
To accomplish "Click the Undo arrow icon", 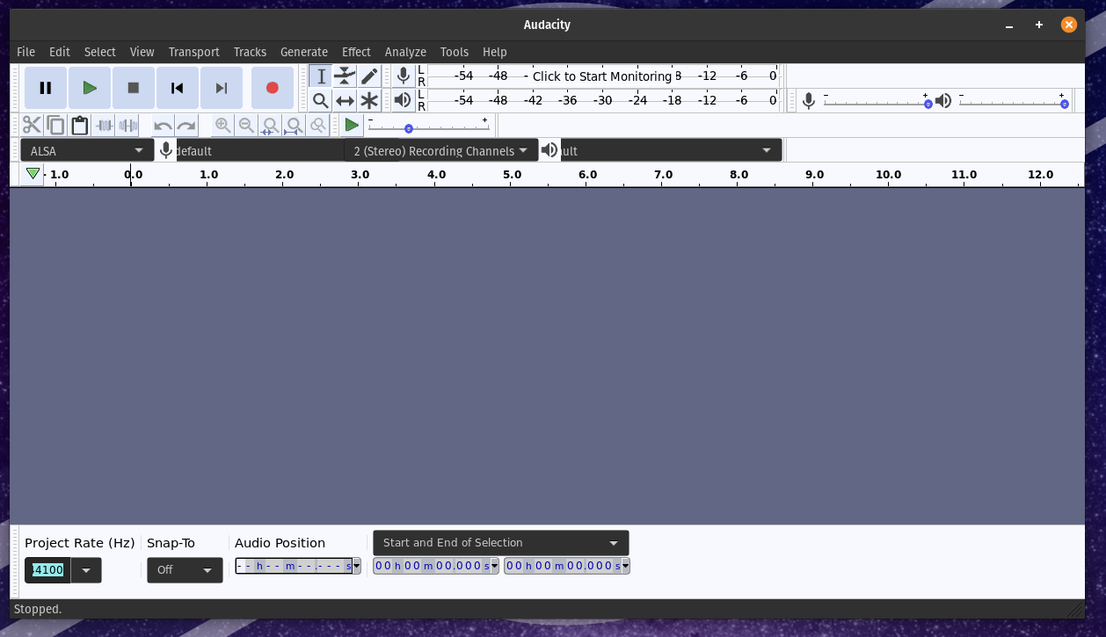I will (162, 125).
